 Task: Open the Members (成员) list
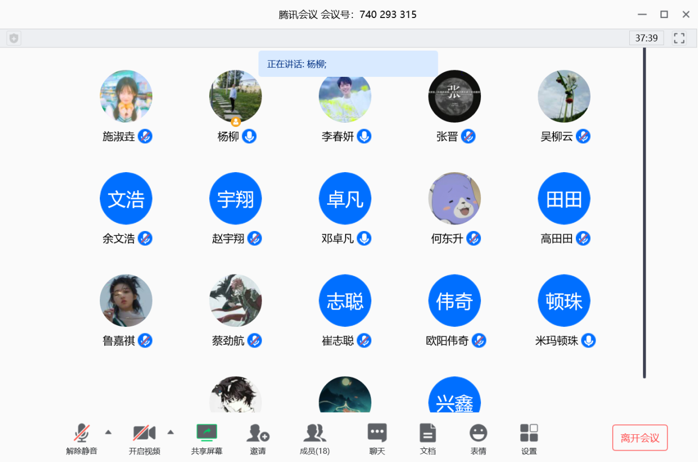(x=315, y=434)
